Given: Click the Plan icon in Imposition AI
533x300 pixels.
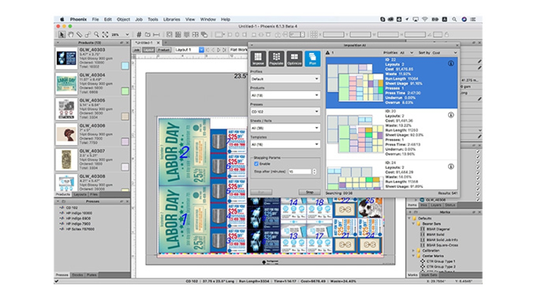Looking at the screenshot, I should (313, 58).
